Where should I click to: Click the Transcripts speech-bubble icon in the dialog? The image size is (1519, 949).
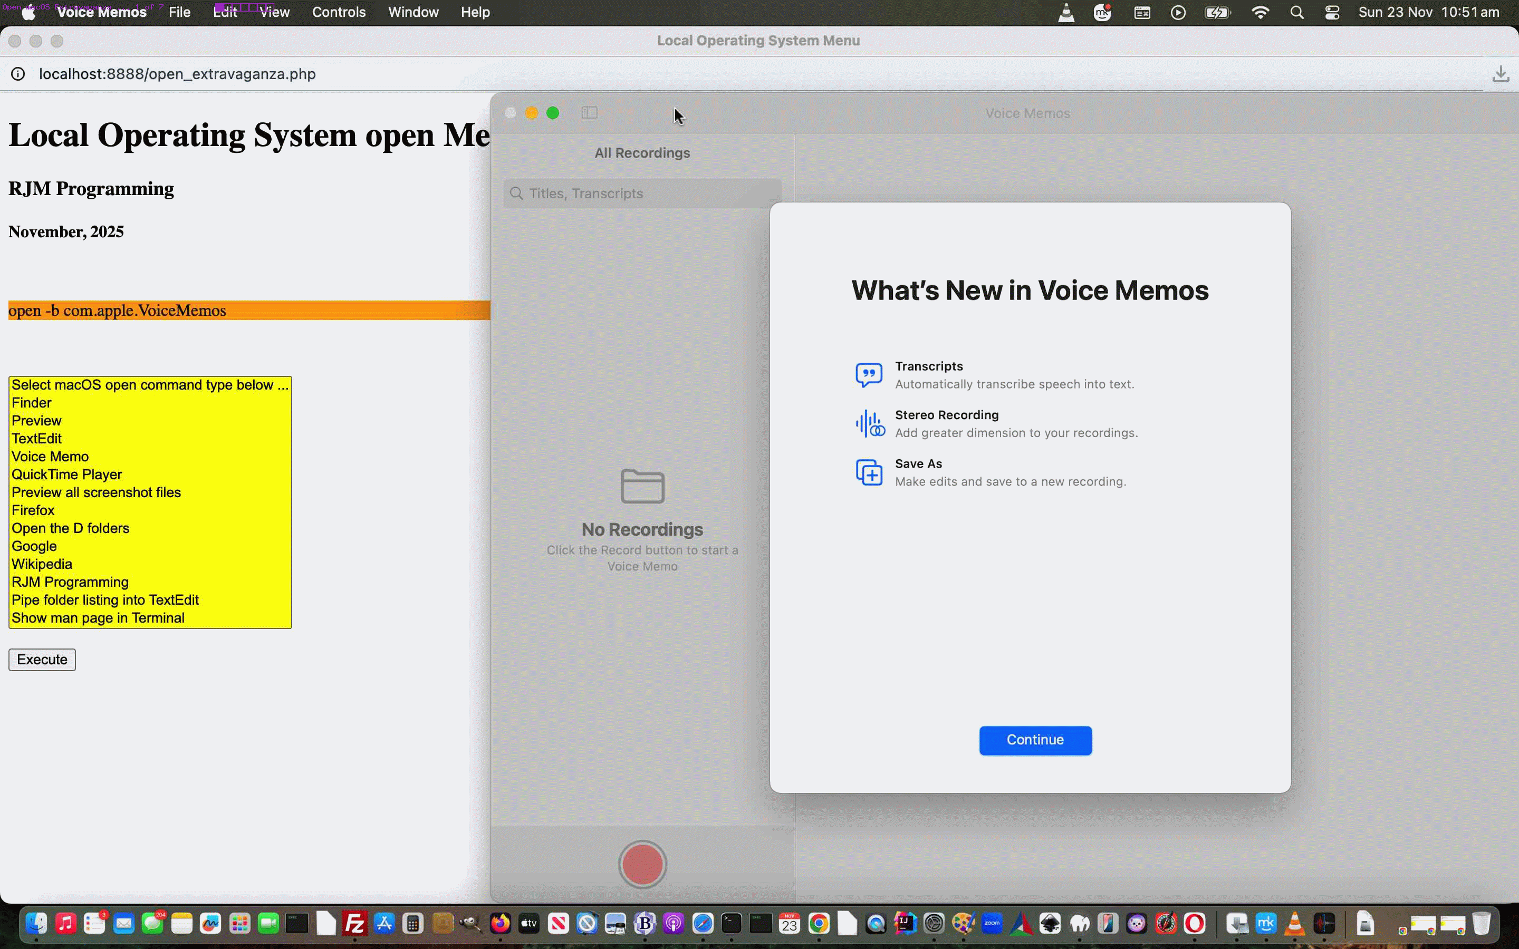(x=868, y=374)
